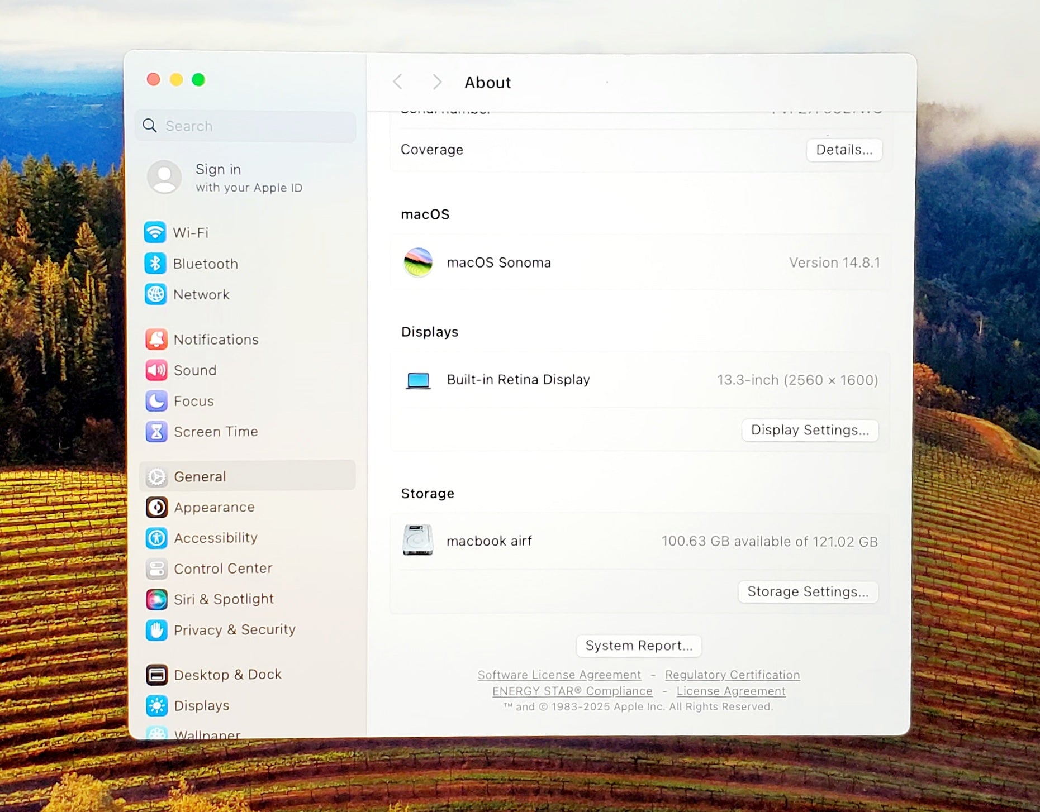Click the Coverage Details button
The image size is (1040, 812).
pyautogui.click(x=844, y=150)
